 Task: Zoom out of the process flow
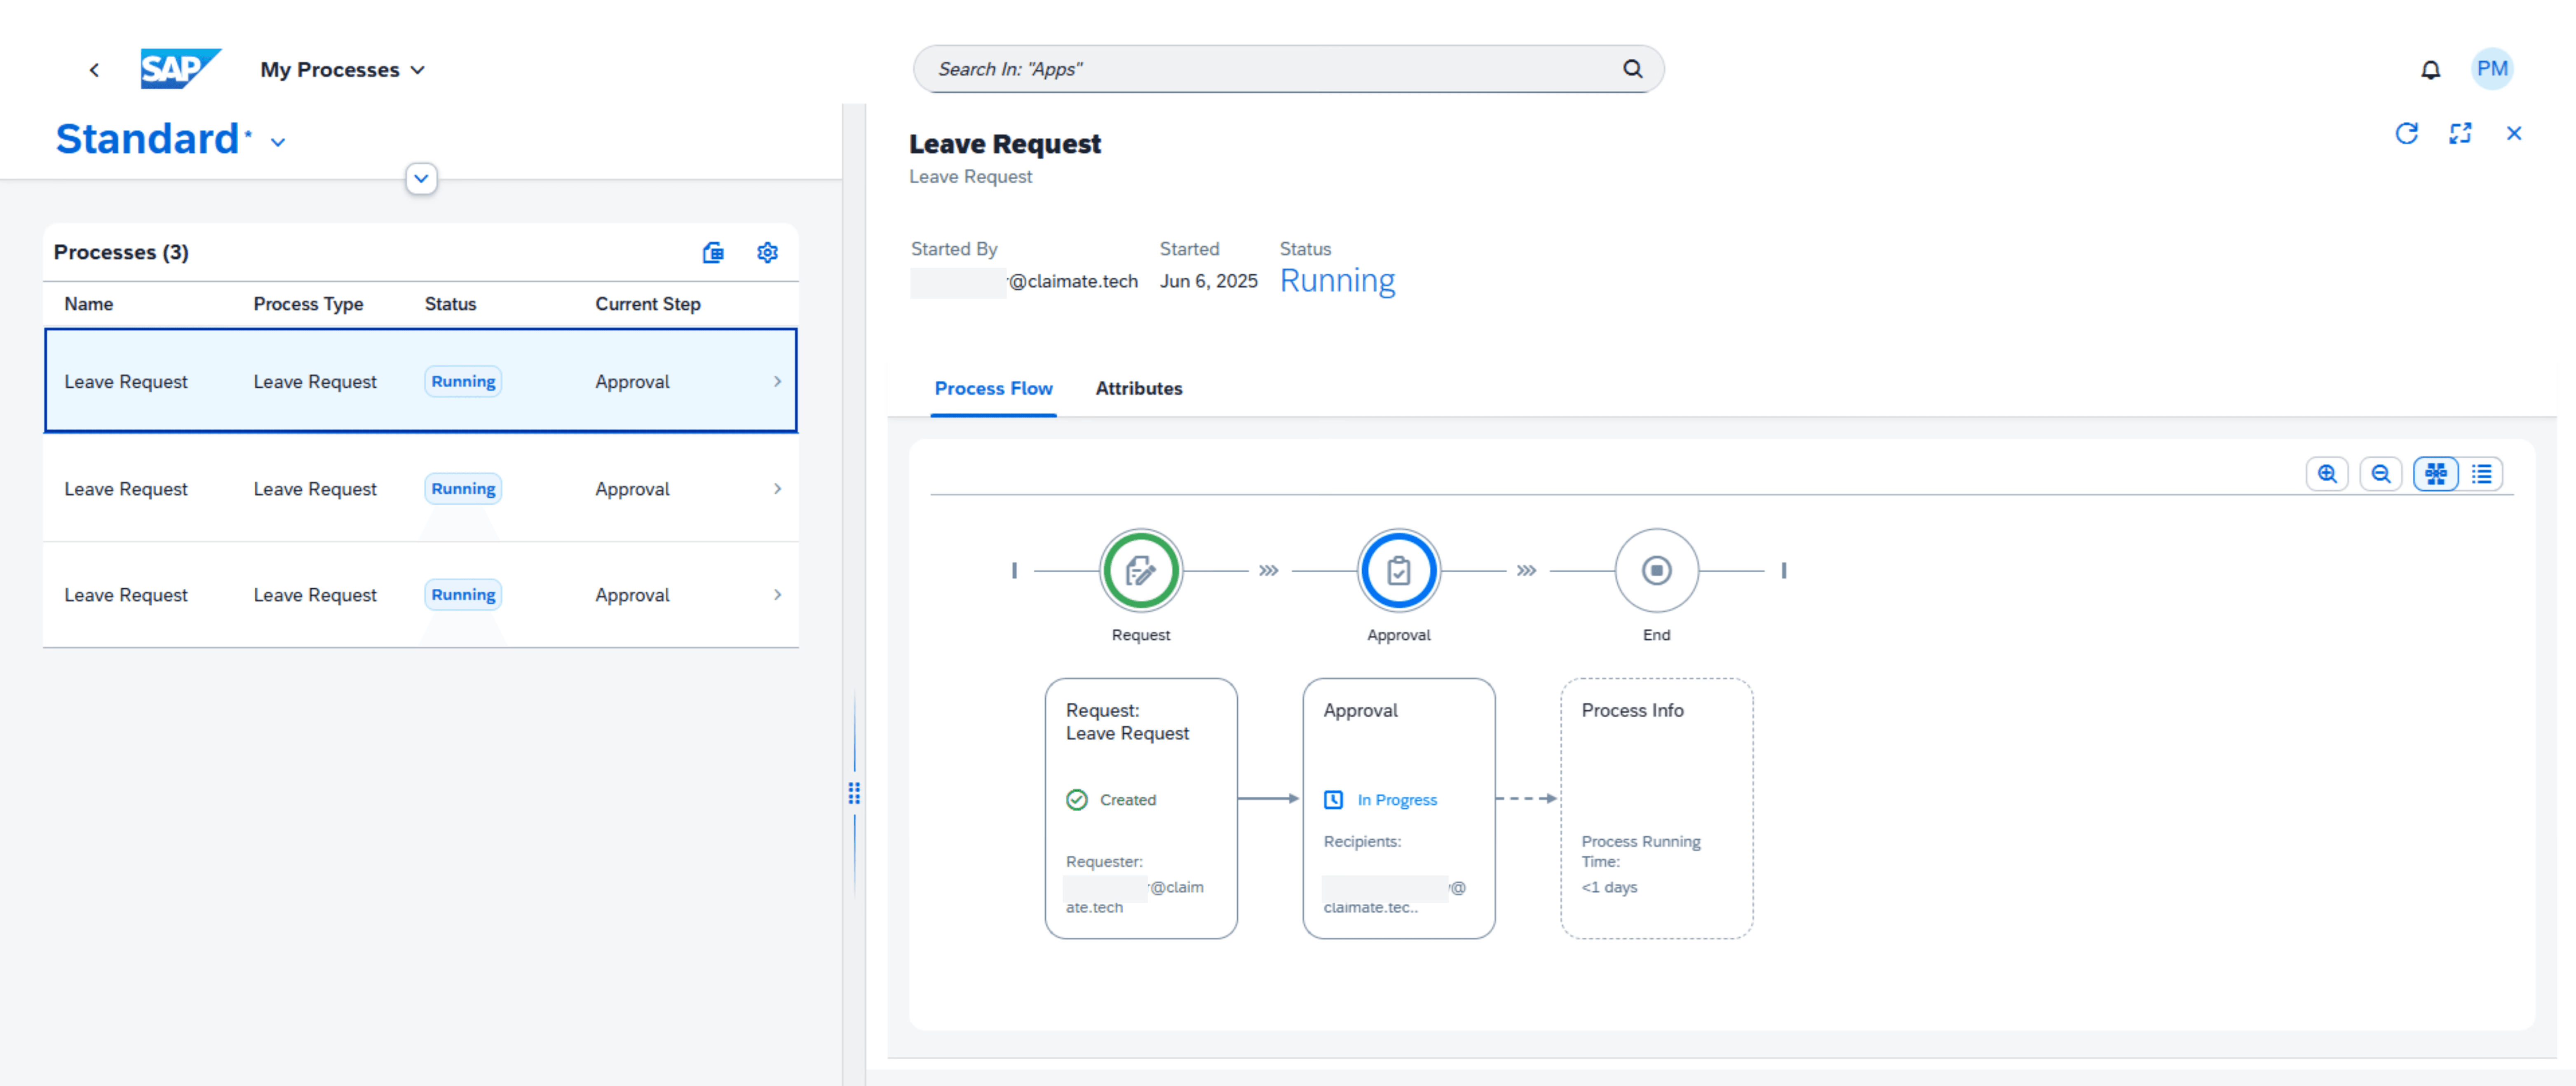(x=2381, y=474)
